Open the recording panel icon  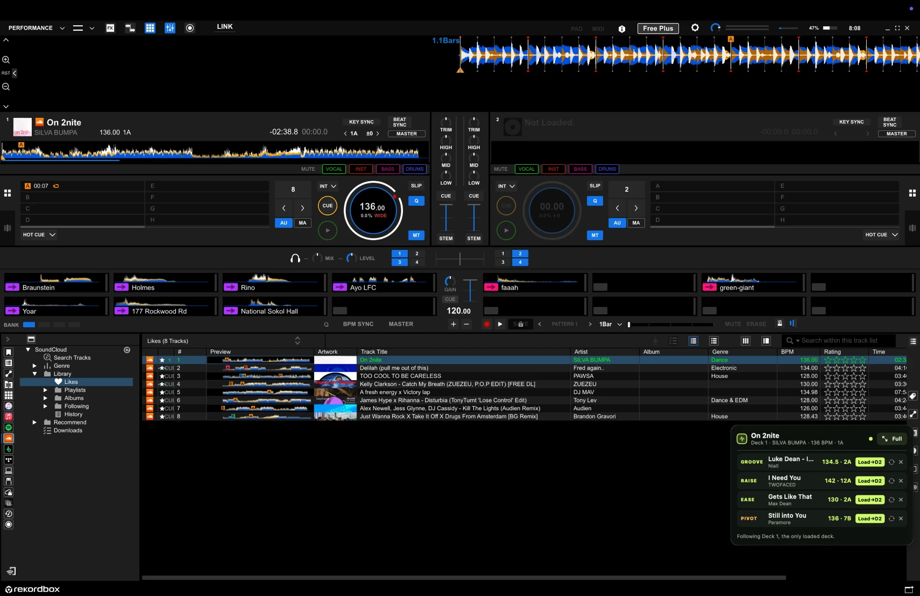tap(190, 28)
